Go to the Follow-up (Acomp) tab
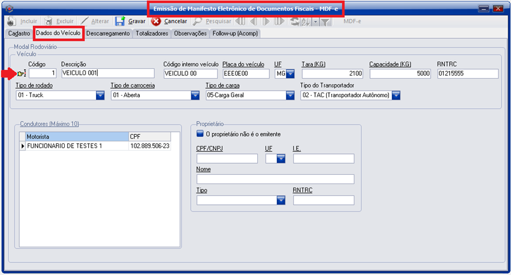This screenshot has width=511, height=275. [235, 34]
